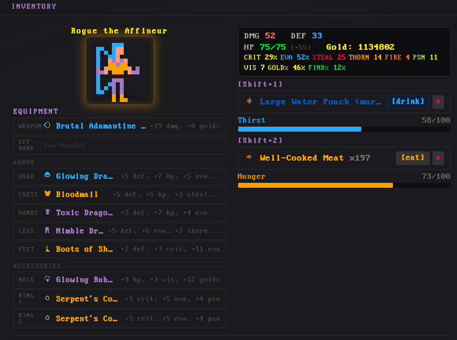
Task: Click the leggings icon in LEGS slot
Action: (47, 230)
